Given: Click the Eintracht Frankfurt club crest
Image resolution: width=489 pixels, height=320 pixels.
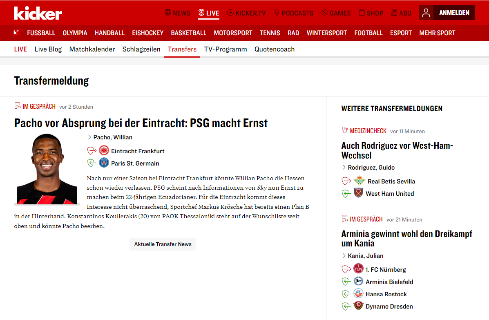Looking at the screenshot, I should click(104, 150).
